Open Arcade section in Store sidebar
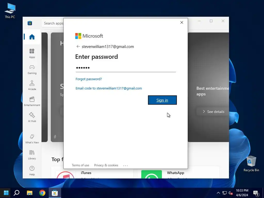 click(32, 85)
